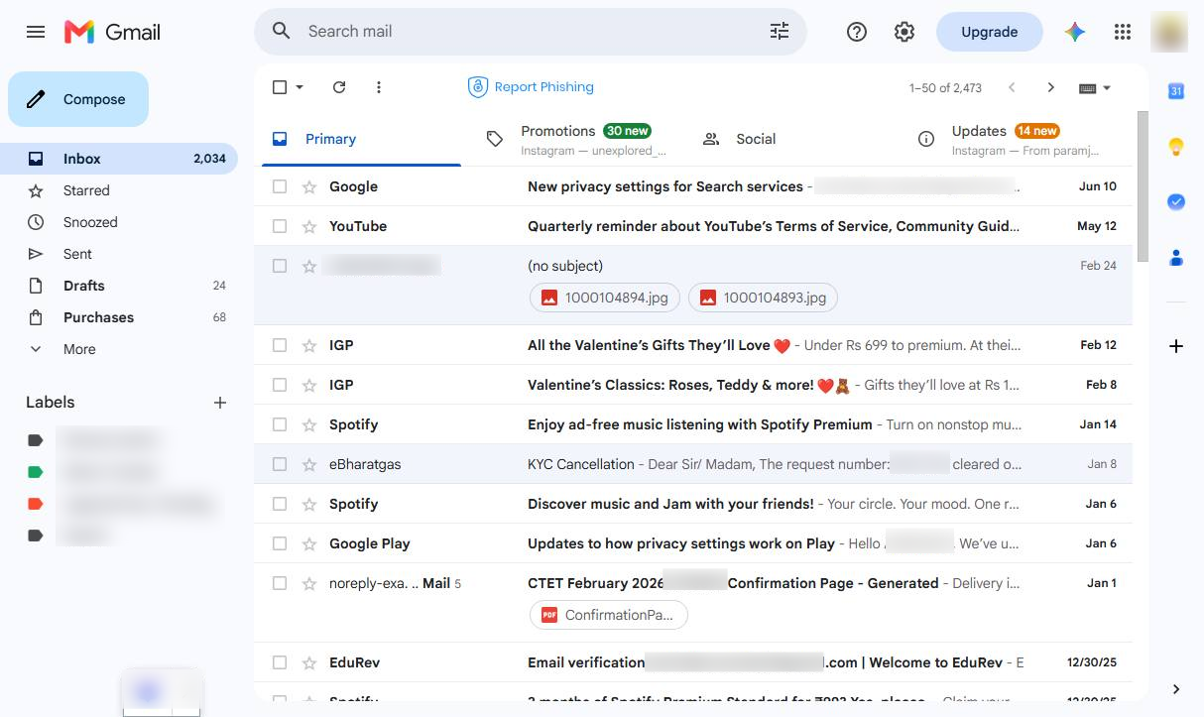Open Gemini sparkle icon
Image resolution: width=1204 pixels, height=717 pixels.
1075,32
